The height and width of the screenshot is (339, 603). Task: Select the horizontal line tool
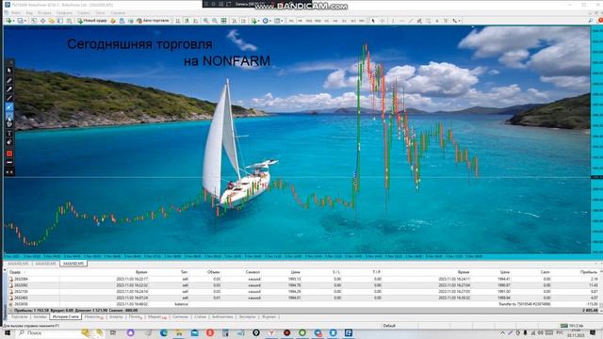point(402,21)
